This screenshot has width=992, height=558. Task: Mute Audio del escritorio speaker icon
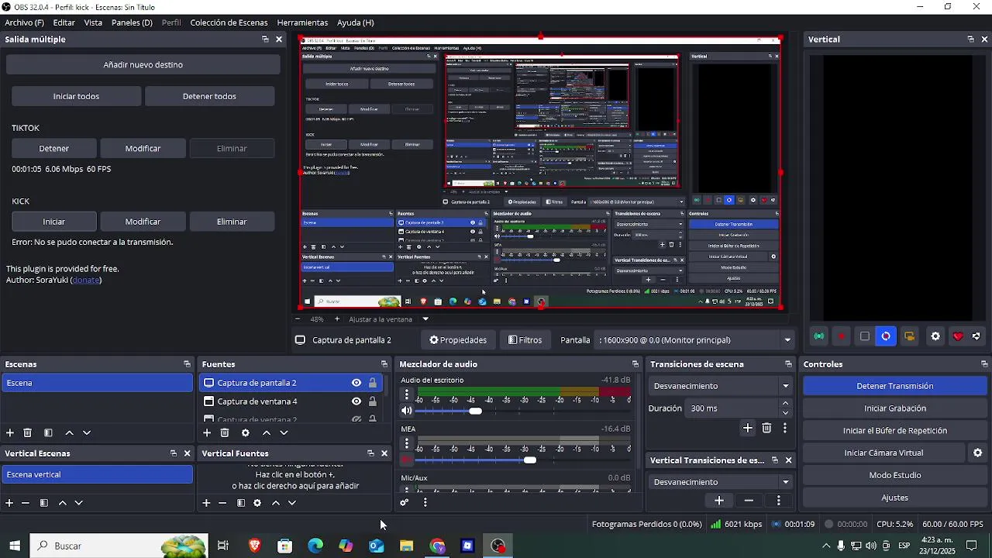[407, 411]
